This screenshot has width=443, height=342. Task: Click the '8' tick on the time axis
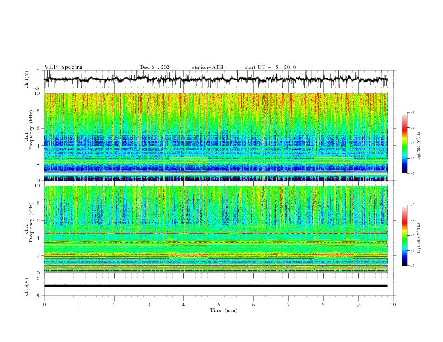323,305
